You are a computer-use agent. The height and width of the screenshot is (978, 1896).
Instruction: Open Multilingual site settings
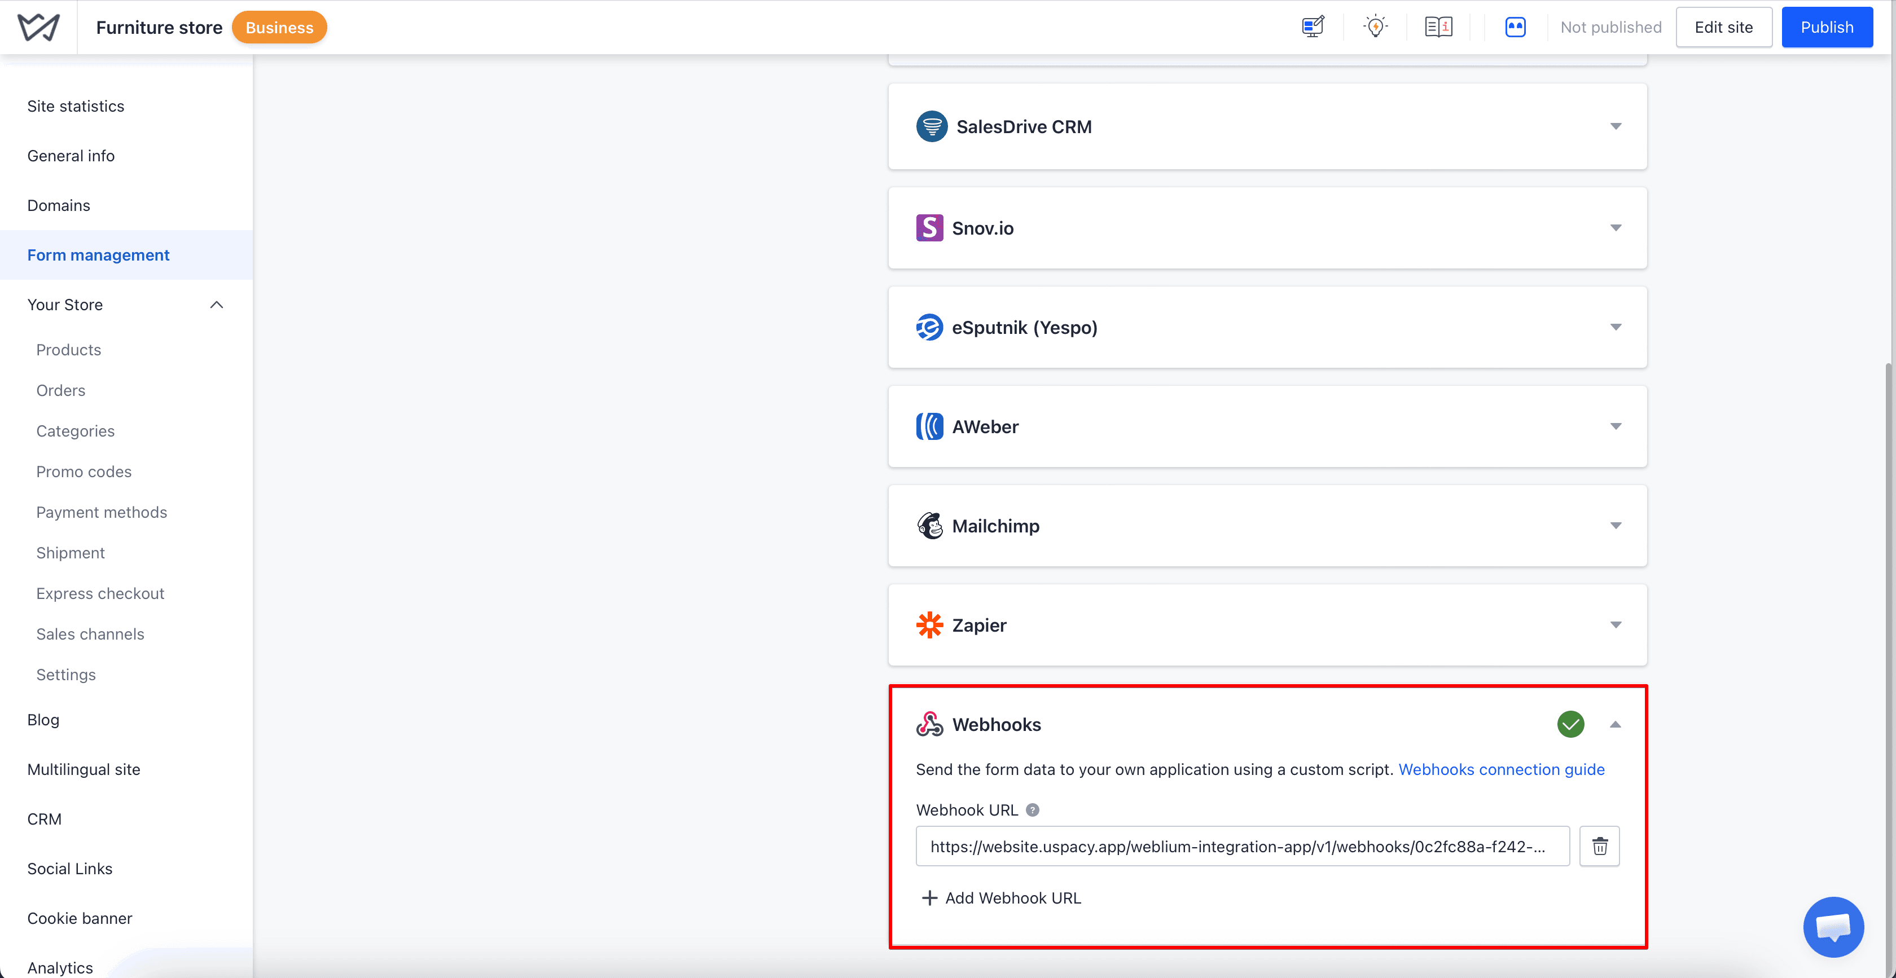coord(84,770)
